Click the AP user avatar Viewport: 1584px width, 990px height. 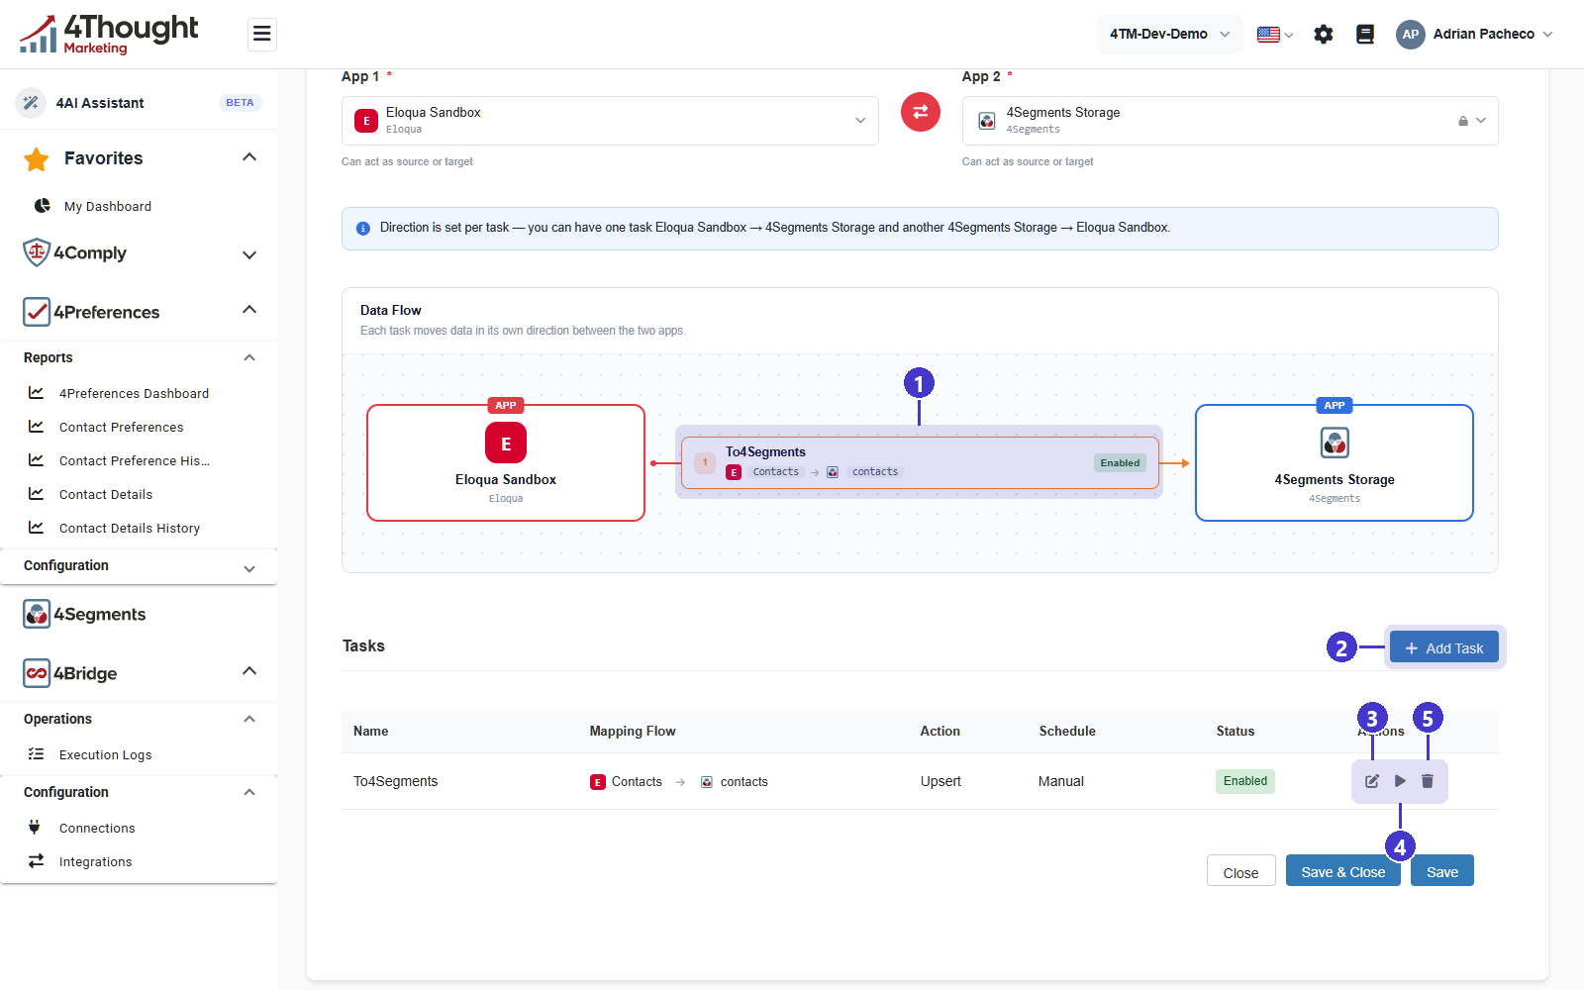[1410, 34]
